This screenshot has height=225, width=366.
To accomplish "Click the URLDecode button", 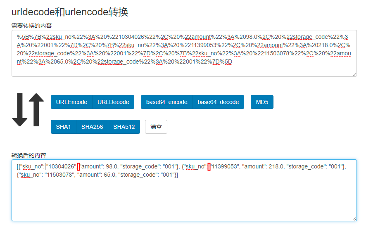I will click(x=113, y=102).
